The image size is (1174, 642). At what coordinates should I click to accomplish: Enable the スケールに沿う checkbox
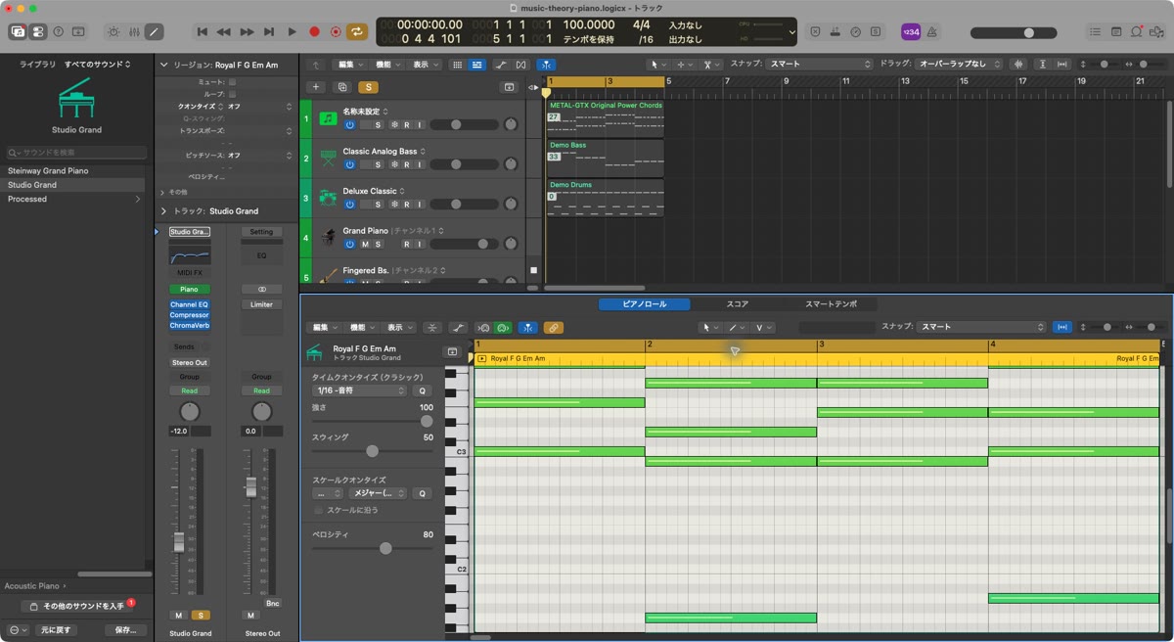(x=318, y=511)
